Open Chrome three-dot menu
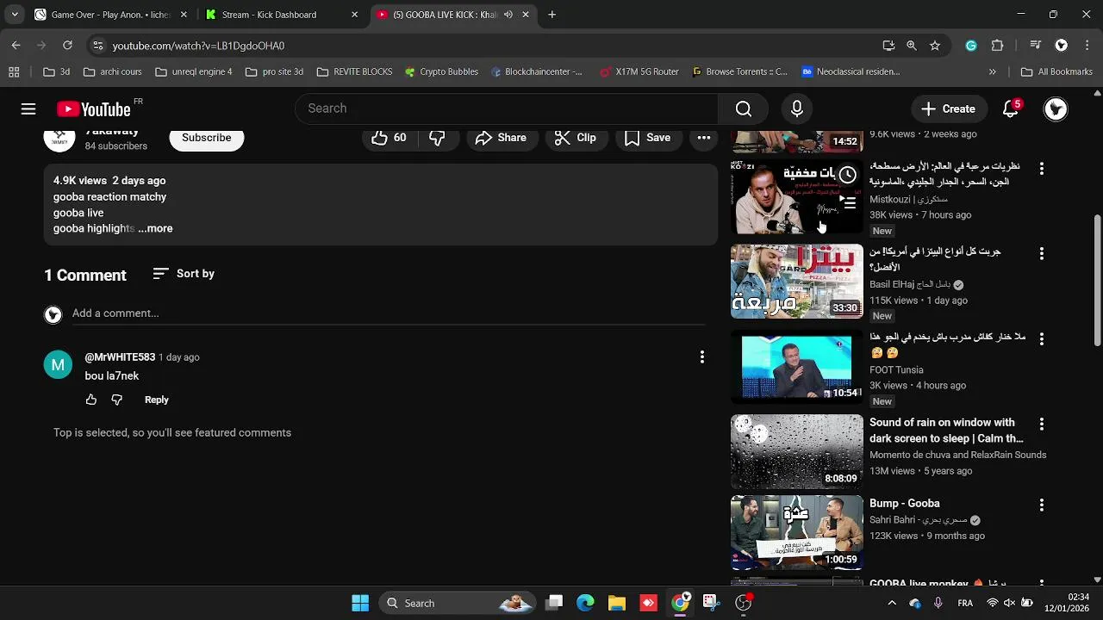The image size is (1103, 620). tap(1087, 46)
